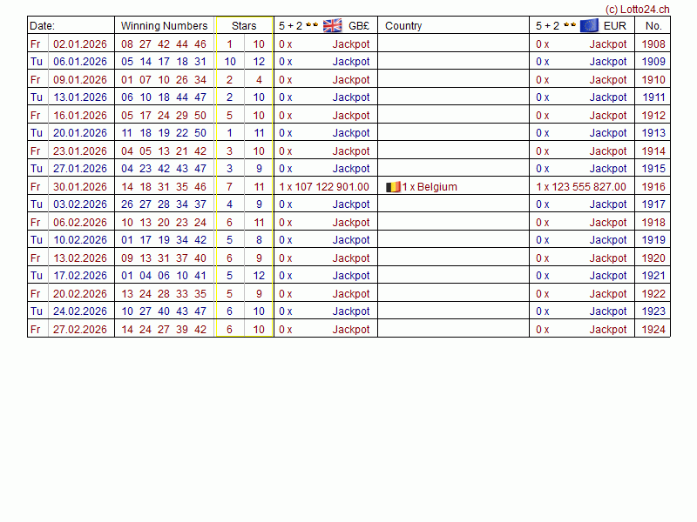The height and width of the screenshot is (522, 697).
Task: Click the star icons beside the EU flag
Action: click(x=570, y=25)
